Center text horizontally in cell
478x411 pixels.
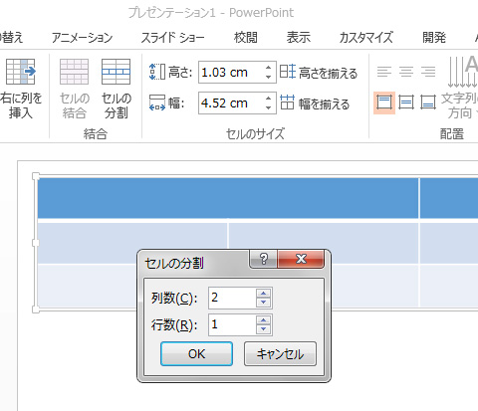[x=406, y=72]
